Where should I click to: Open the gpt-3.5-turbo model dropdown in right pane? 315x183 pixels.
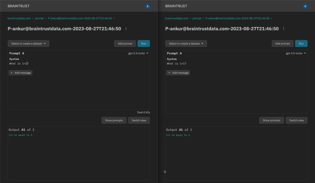[296, 53]
